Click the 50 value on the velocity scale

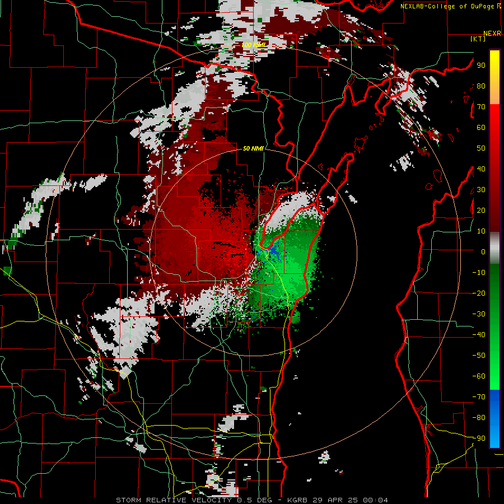click(x=481, y=148)
